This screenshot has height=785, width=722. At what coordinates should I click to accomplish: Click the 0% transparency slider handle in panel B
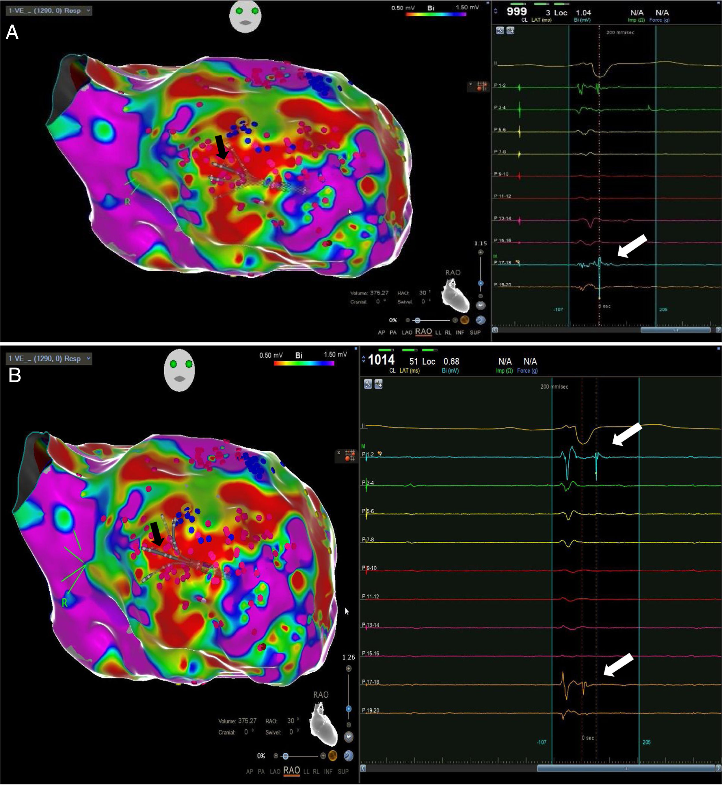(286, 756)
